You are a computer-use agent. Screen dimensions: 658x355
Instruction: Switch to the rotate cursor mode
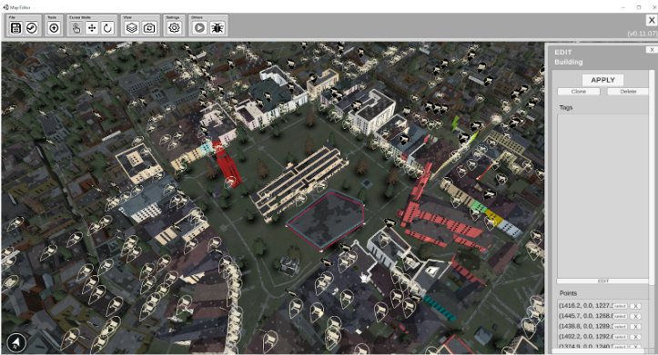point(107,28)
